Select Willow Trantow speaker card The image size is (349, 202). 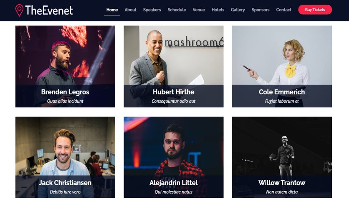click(x=282, y=157)
